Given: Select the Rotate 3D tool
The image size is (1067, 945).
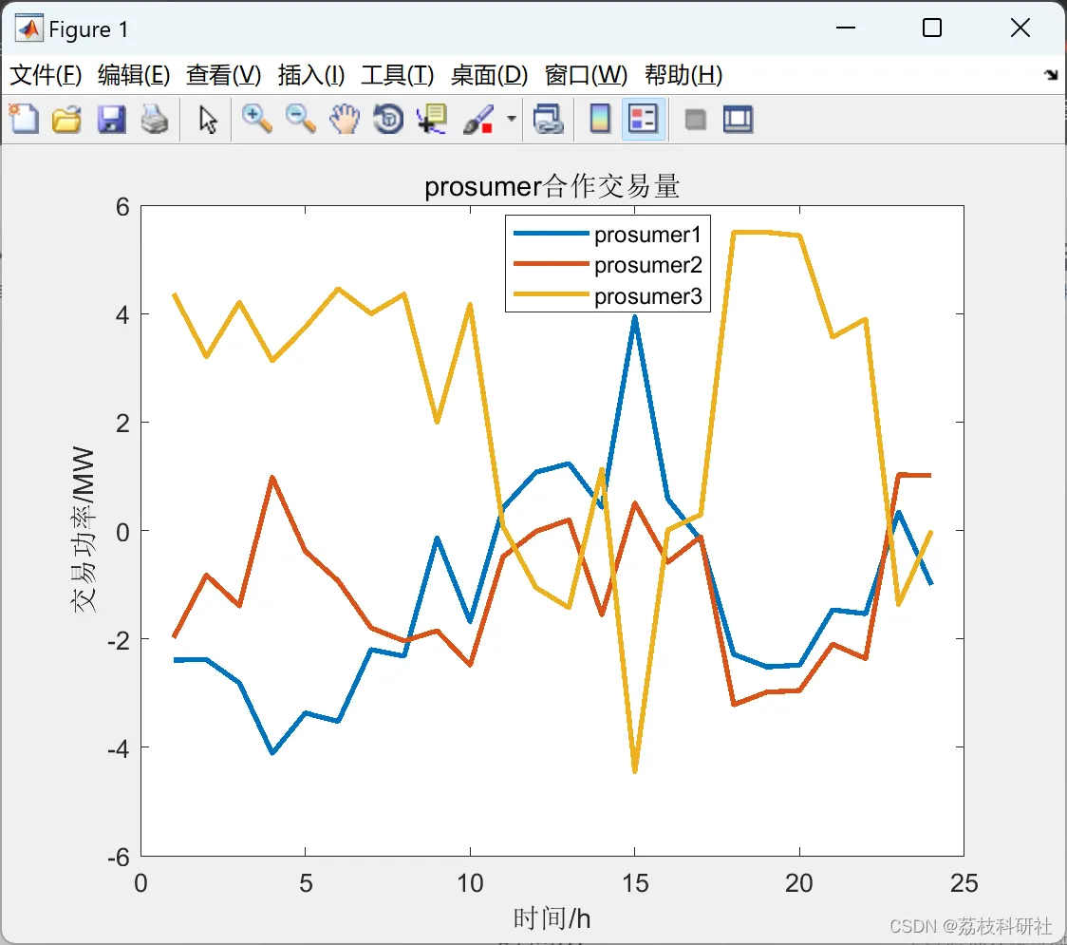Looking at the screenshot, I should tap(388, 119).
